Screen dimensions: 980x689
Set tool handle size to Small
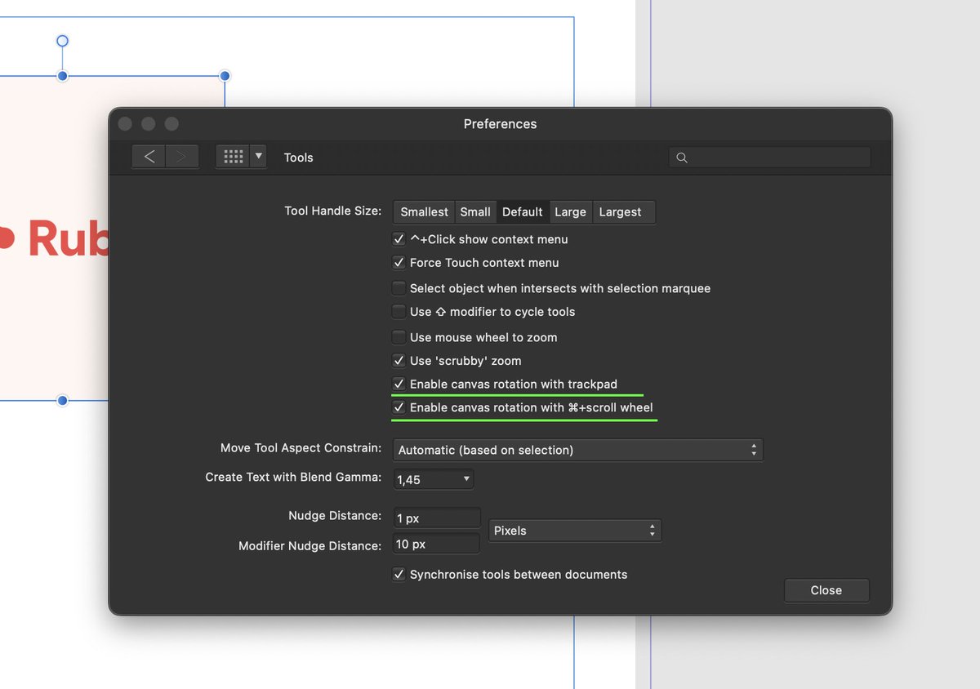[x=475, y=212]
